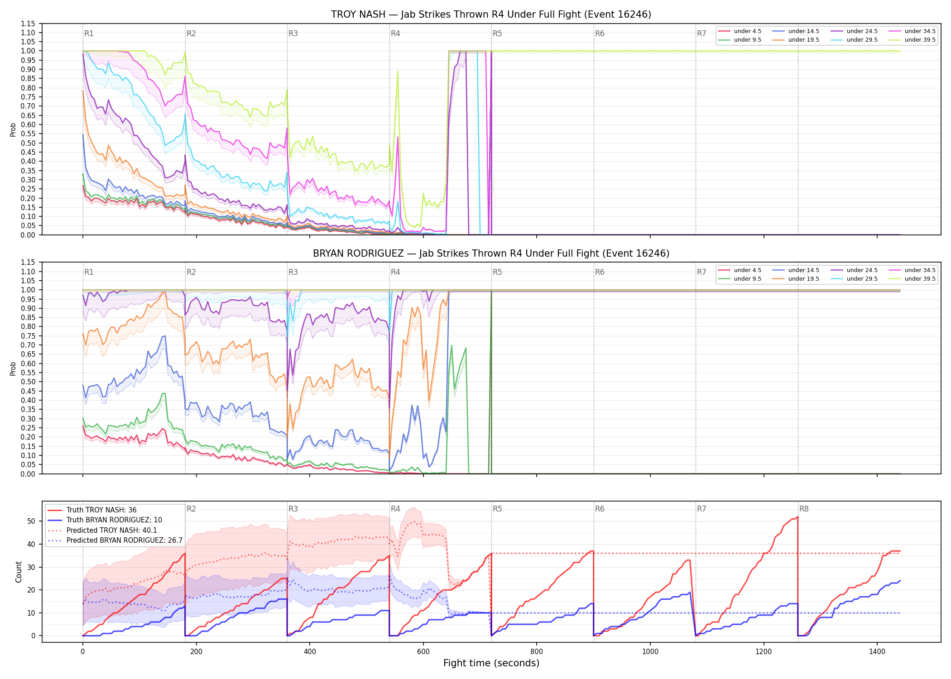Select 'under 4.5' legend entry in Troy Nash chart
This screenshot has width=951, height=679.
(x=740, y=31)
